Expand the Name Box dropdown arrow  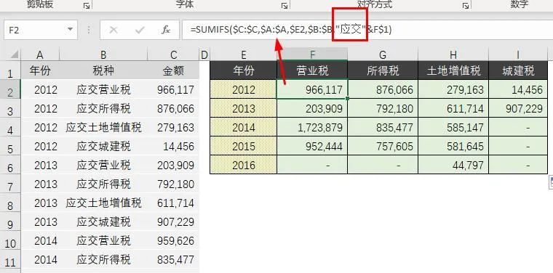(70, 30)
